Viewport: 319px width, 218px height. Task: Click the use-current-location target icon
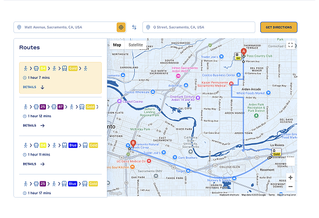[121, 27]
